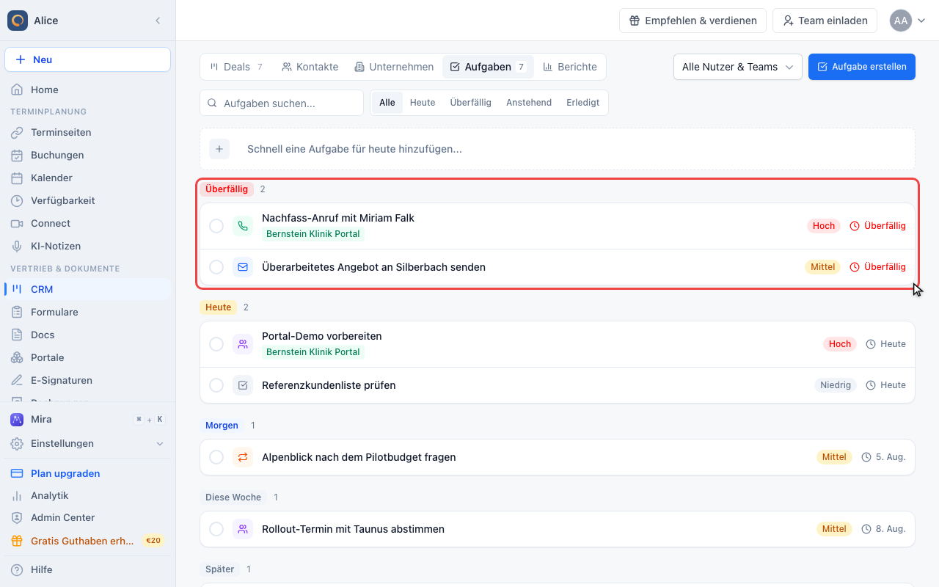The width and height of the screenshot is (939, 587).
Task: Click the Aufgabe erstellen button
Action: coord(862,67)
